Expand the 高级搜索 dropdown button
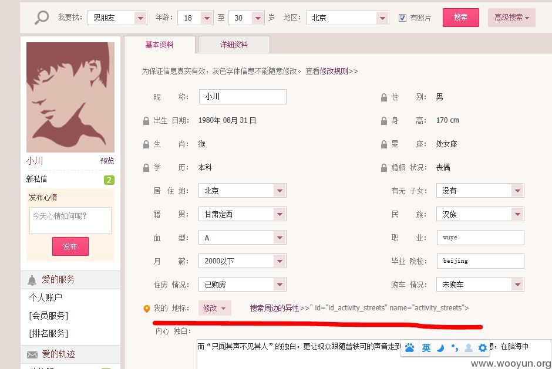The height and width of the screenshot is (369, 552). coord(511,17)
